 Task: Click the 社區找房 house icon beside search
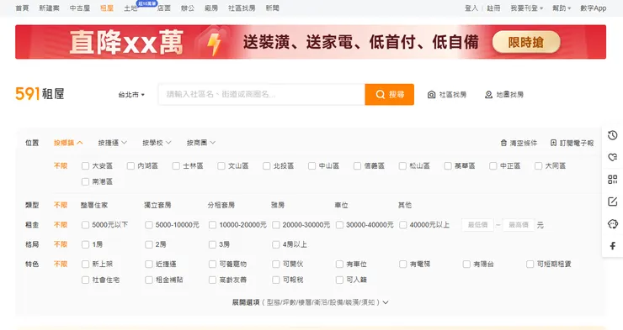tap(431, 95)
